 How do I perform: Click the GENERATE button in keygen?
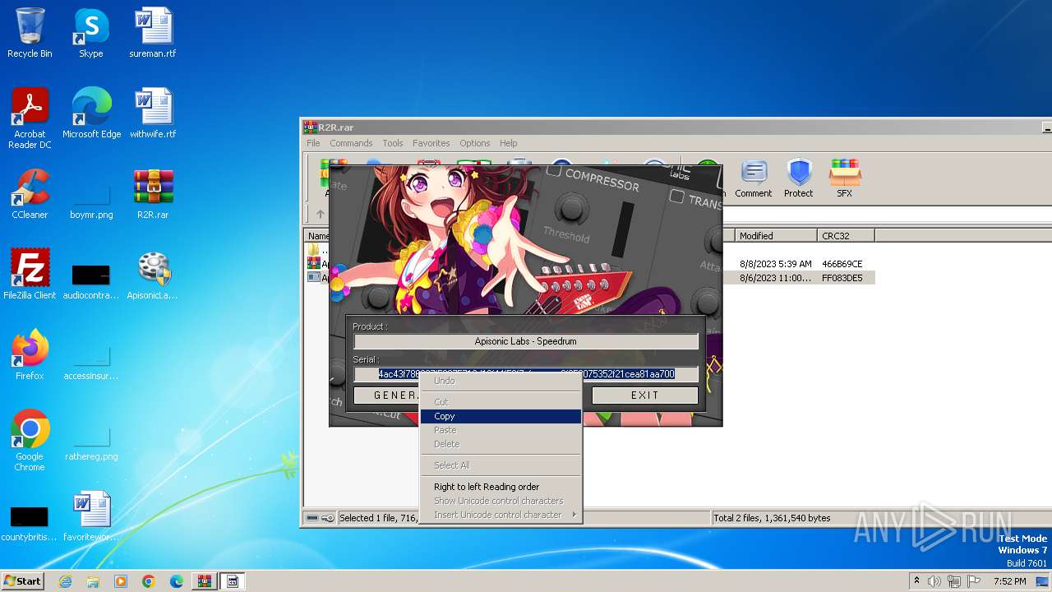click(387, 395)
